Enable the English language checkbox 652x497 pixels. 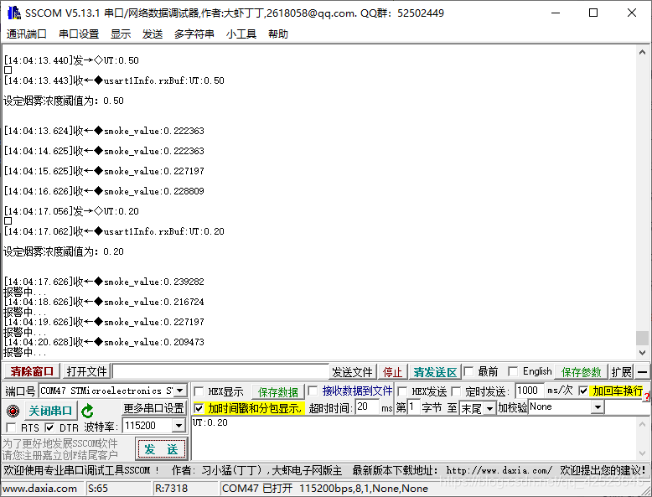[x=513, y=371]
